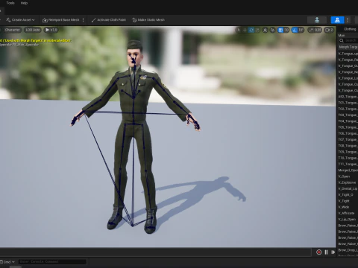The image size is (358, 268).
Task: Choose the Scale gizmo tool
Action: click(x=257, y=30)
